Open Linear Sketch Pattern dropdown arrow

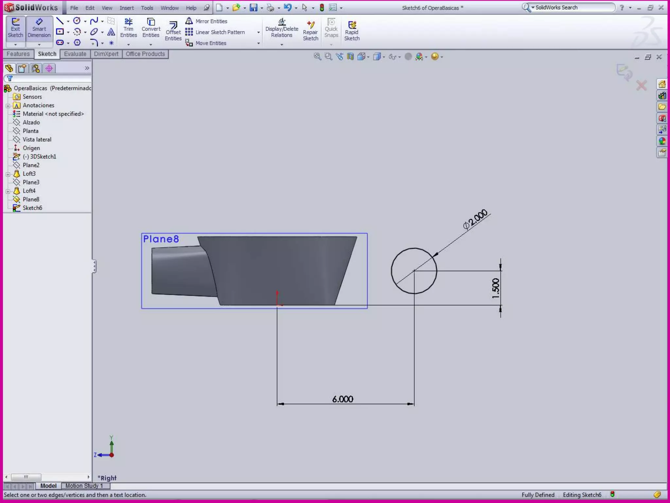(258, 32)
